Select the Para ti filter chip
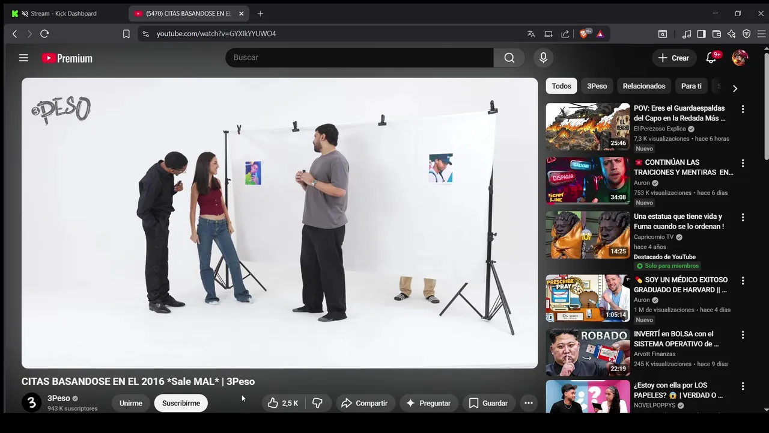The width and height of the screenshot is (769, 433). coord(691,86)
